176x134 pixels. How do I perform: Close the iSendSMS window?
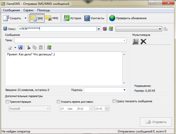click(168, 3)
